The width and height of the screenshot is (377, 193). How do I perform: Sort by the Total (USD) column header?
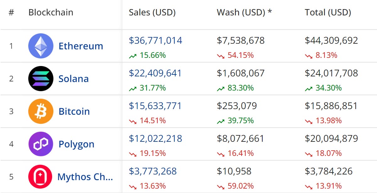pos(328,13)
